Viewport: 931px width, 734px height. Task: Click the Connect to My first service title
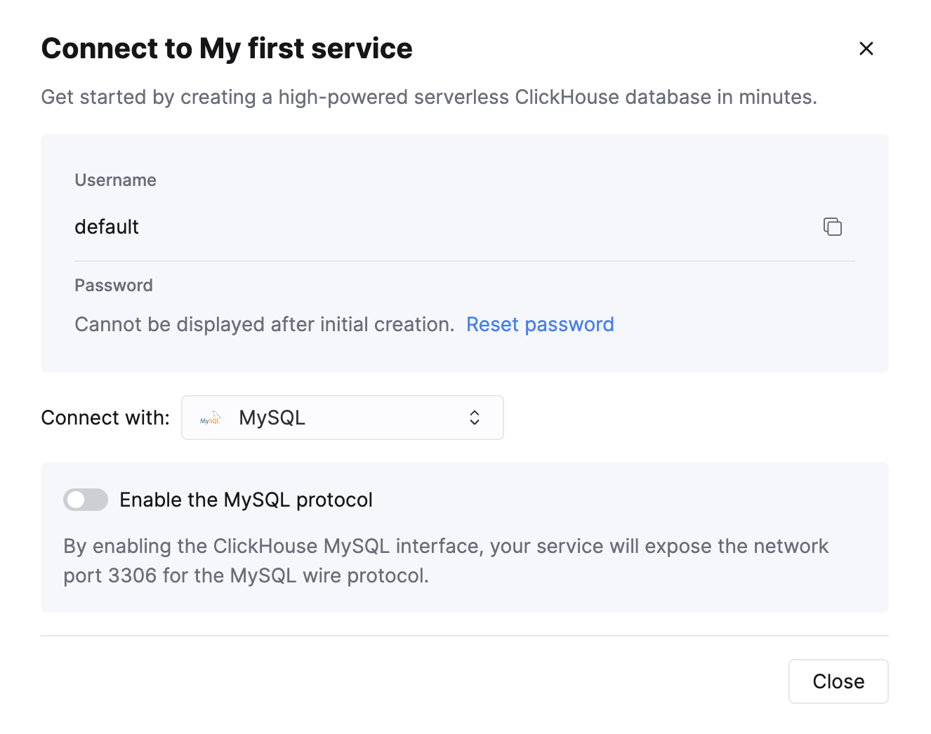226,48
